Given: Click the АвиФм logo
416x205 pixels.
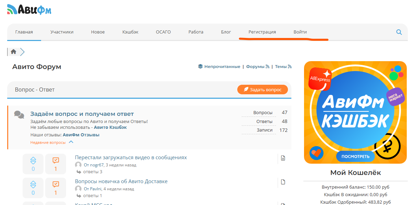Looking at the screenshot, I should coord(29,10).
